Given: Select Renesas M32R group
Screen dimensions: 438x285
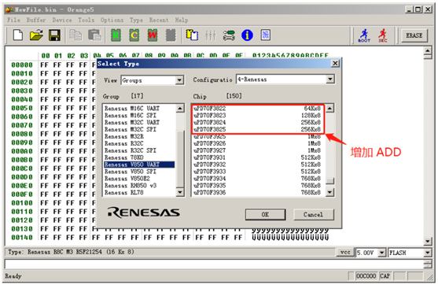Looking at the screenshot, I should click(139, 136).
